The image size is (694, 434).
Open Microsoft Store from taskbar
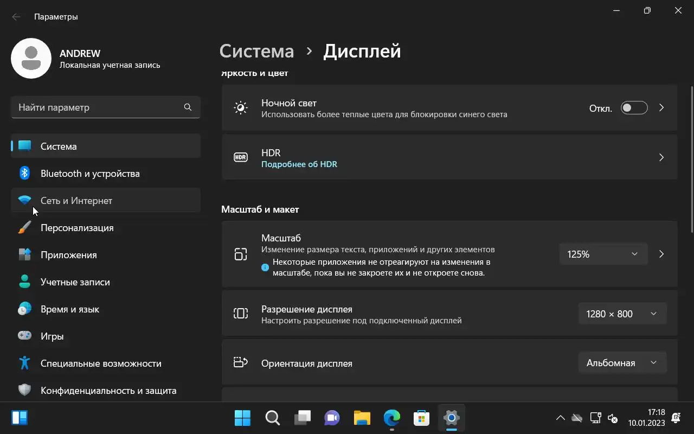[421, 418]
